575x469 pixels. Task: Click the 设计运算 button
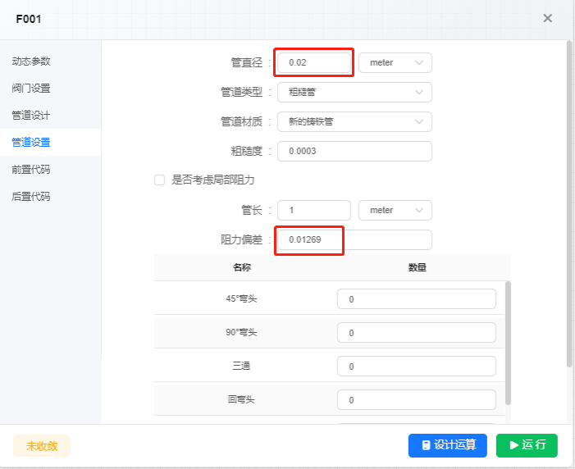point(447,445)
